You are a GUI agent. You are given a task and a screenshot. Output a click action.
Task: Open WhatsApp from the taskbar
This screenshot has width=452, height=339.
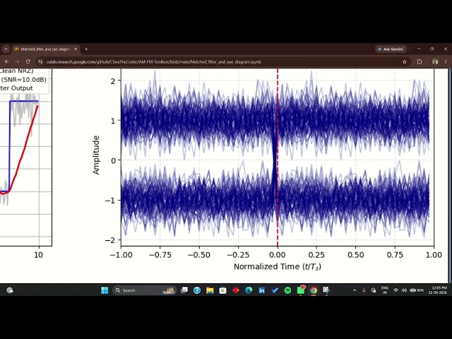click(301, 290)
